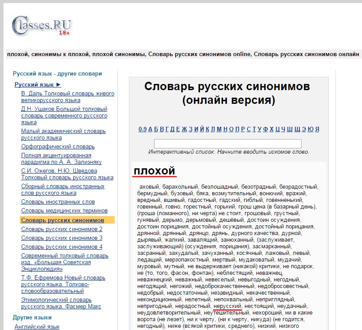The width and height of the screenshot is (362, 330).
Task: Jump to letter Я in index
Action: (317, 129)
